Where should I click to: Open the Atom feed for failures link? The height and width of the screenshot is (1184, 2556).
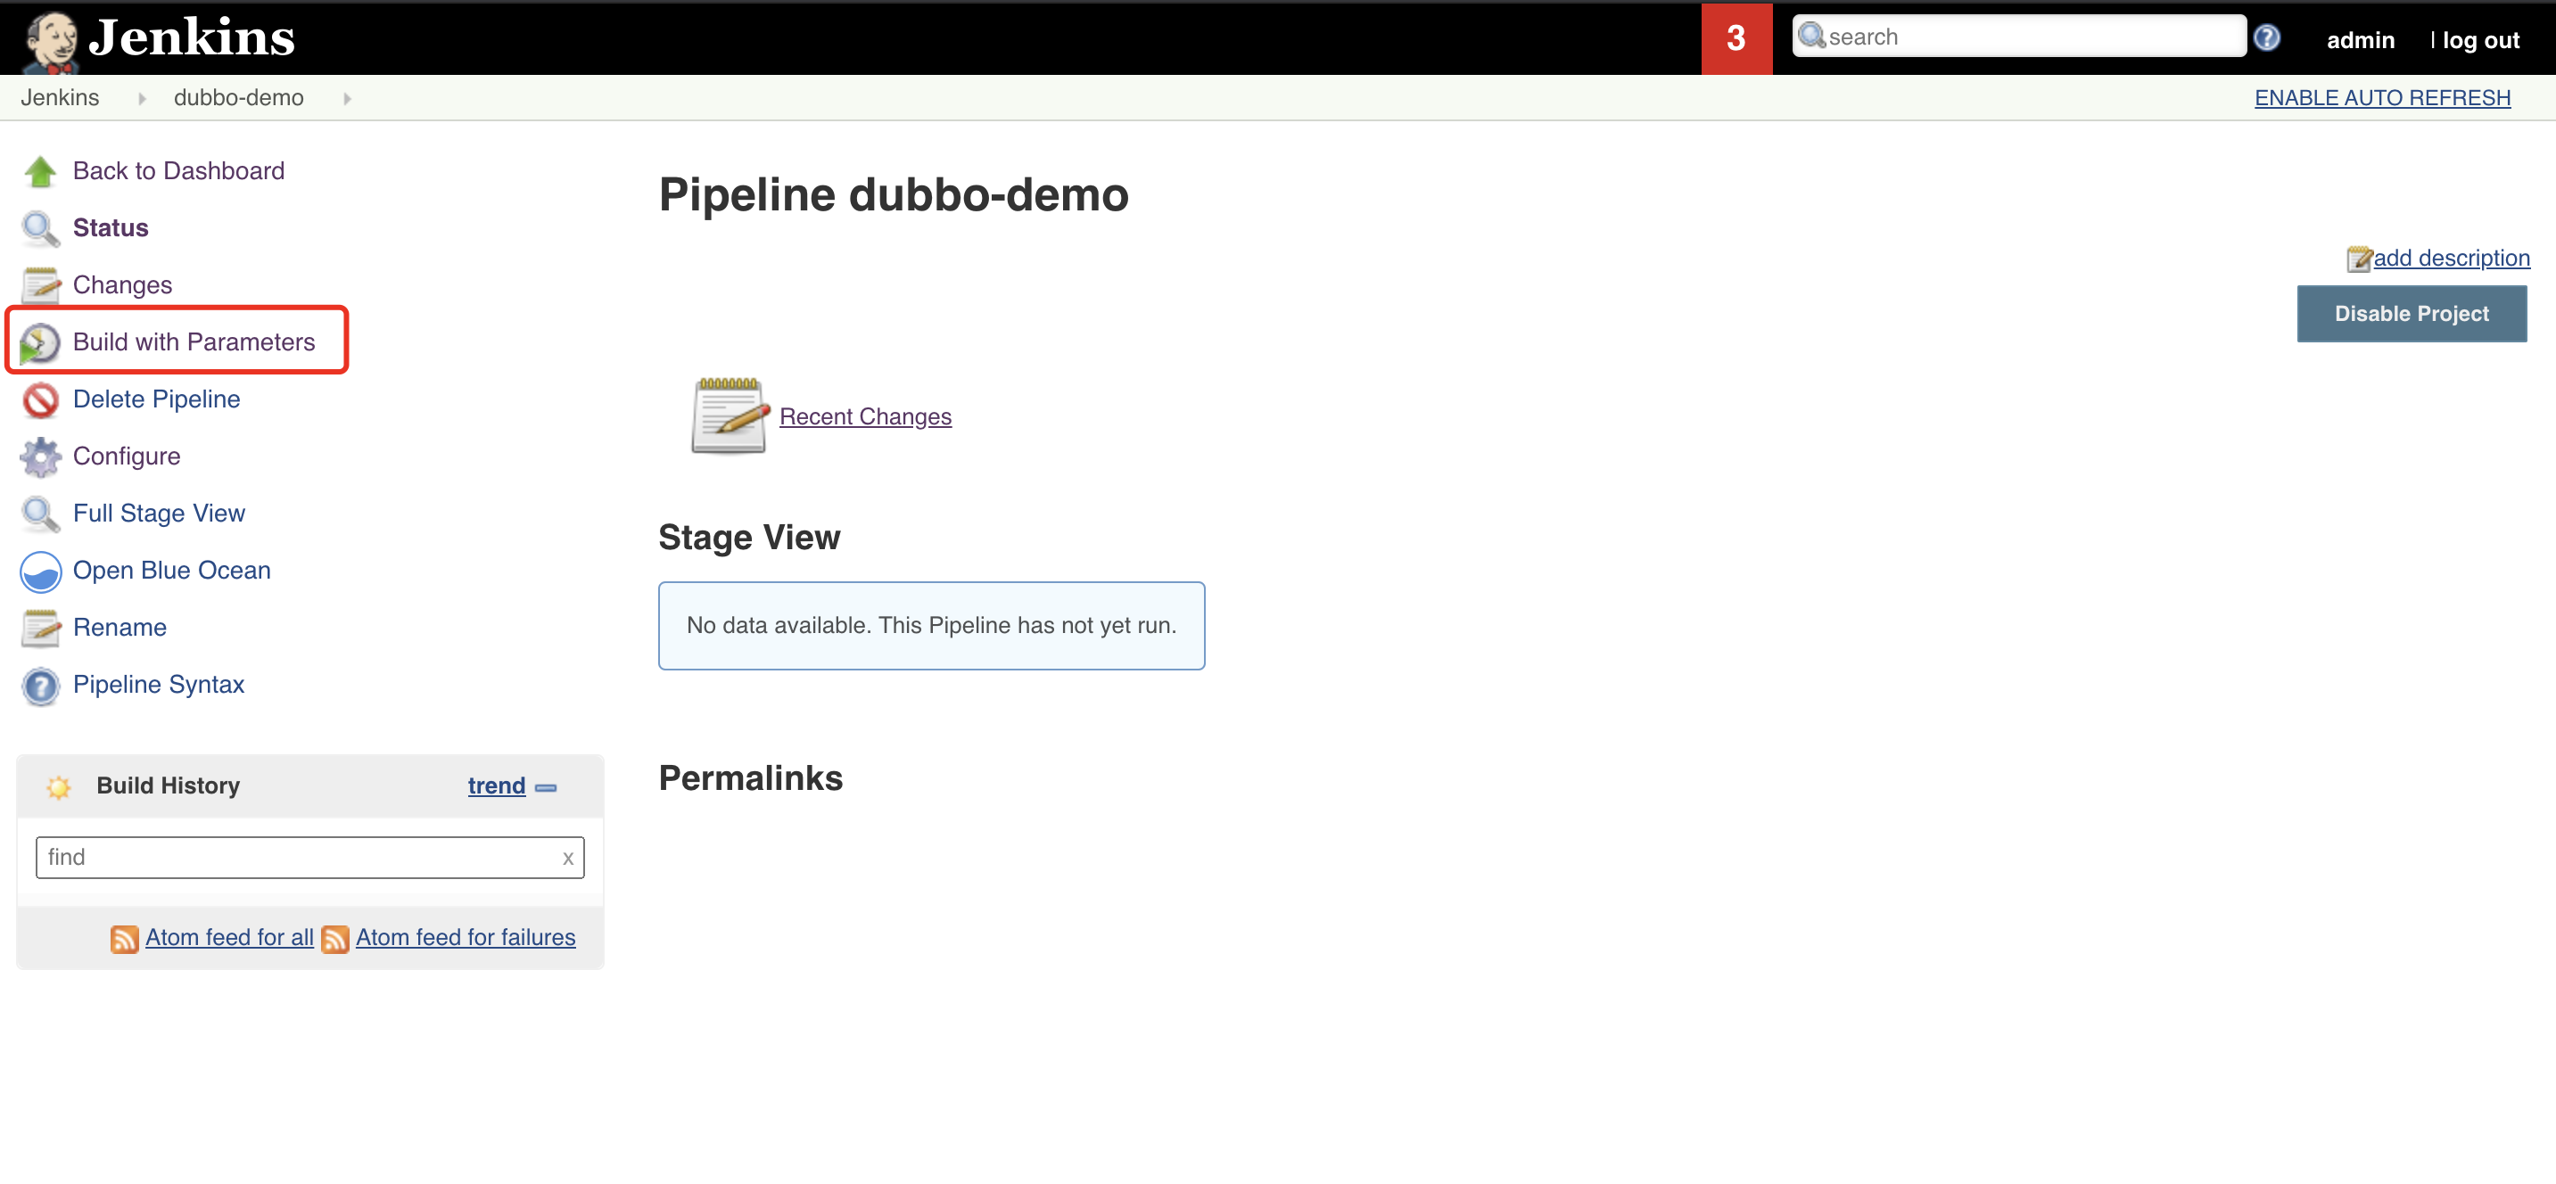click(x=465, y=937)
